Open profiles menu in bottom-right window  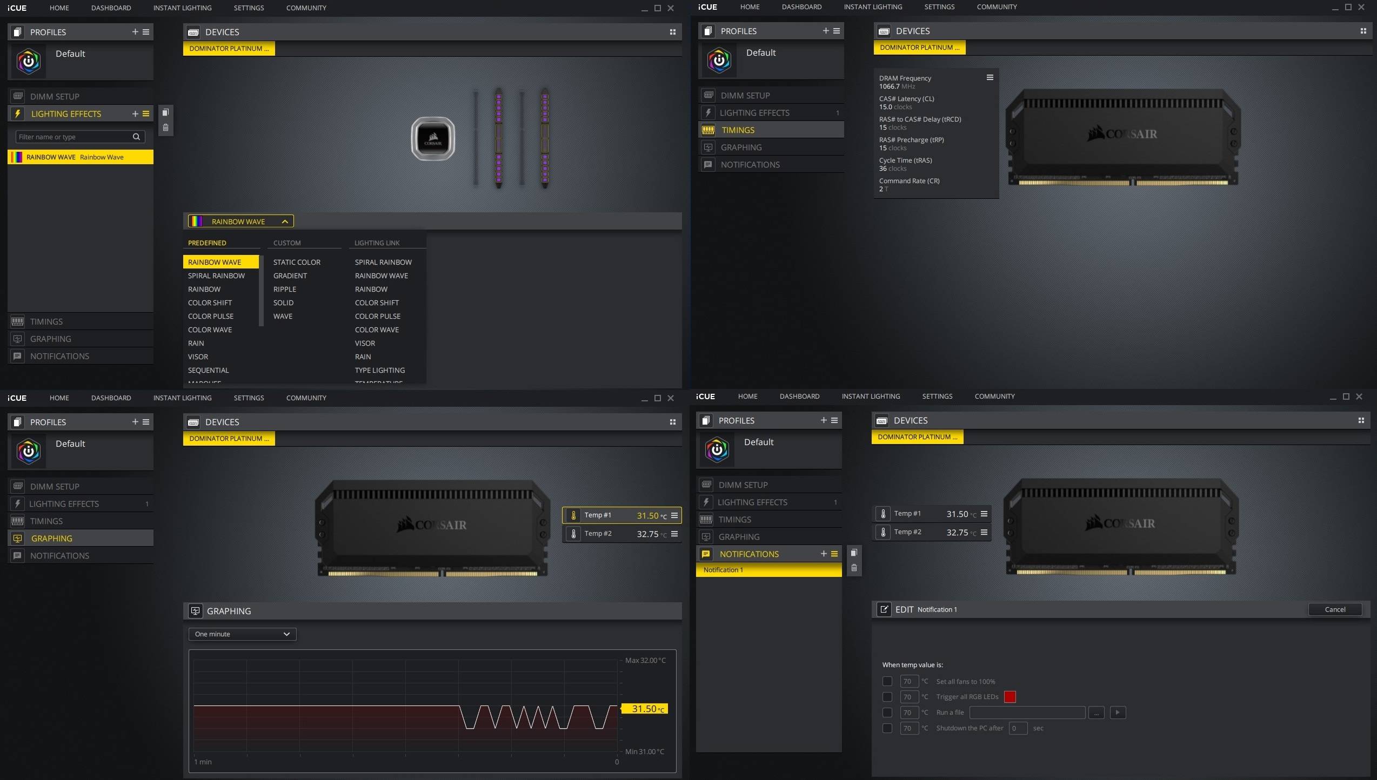pos(834,420)
